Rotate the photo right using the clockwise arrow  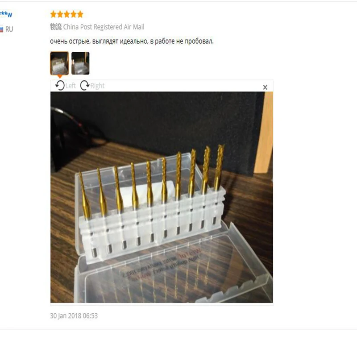[x=85, y=86]
